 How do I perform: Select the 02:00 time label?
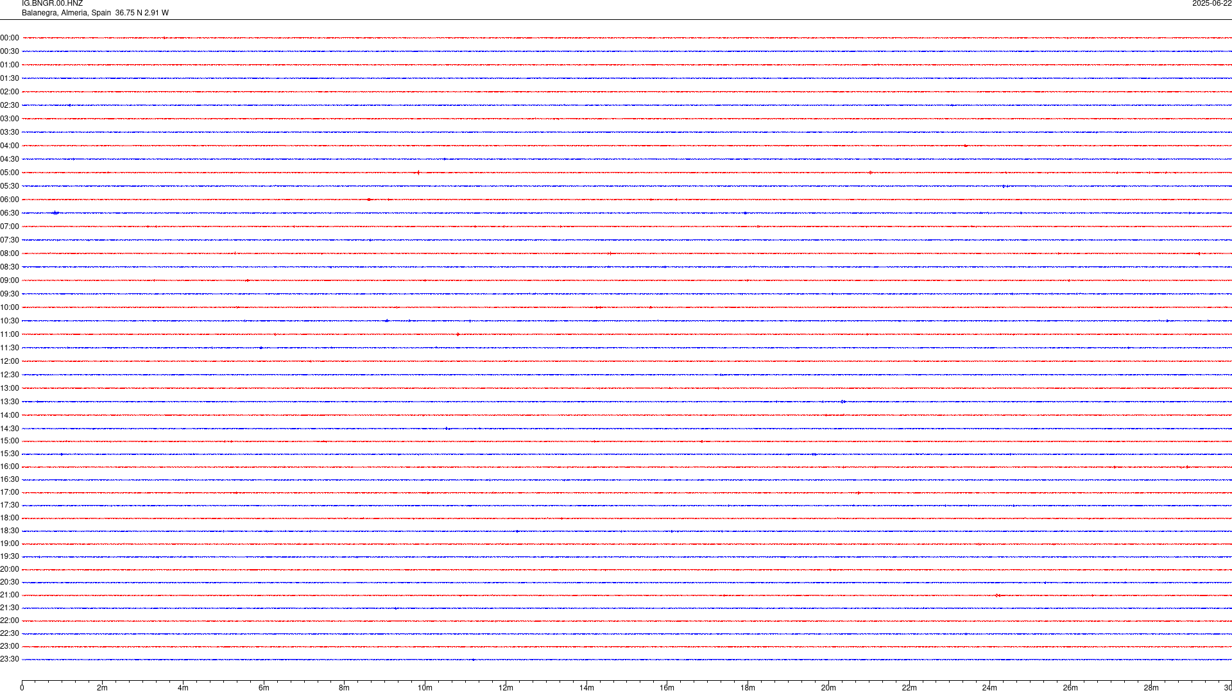click(x=10, y=92)
